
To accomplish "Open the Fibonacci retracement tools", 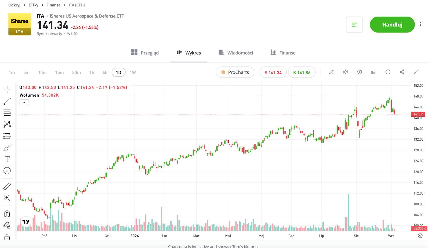I will (x=7, y=113).
